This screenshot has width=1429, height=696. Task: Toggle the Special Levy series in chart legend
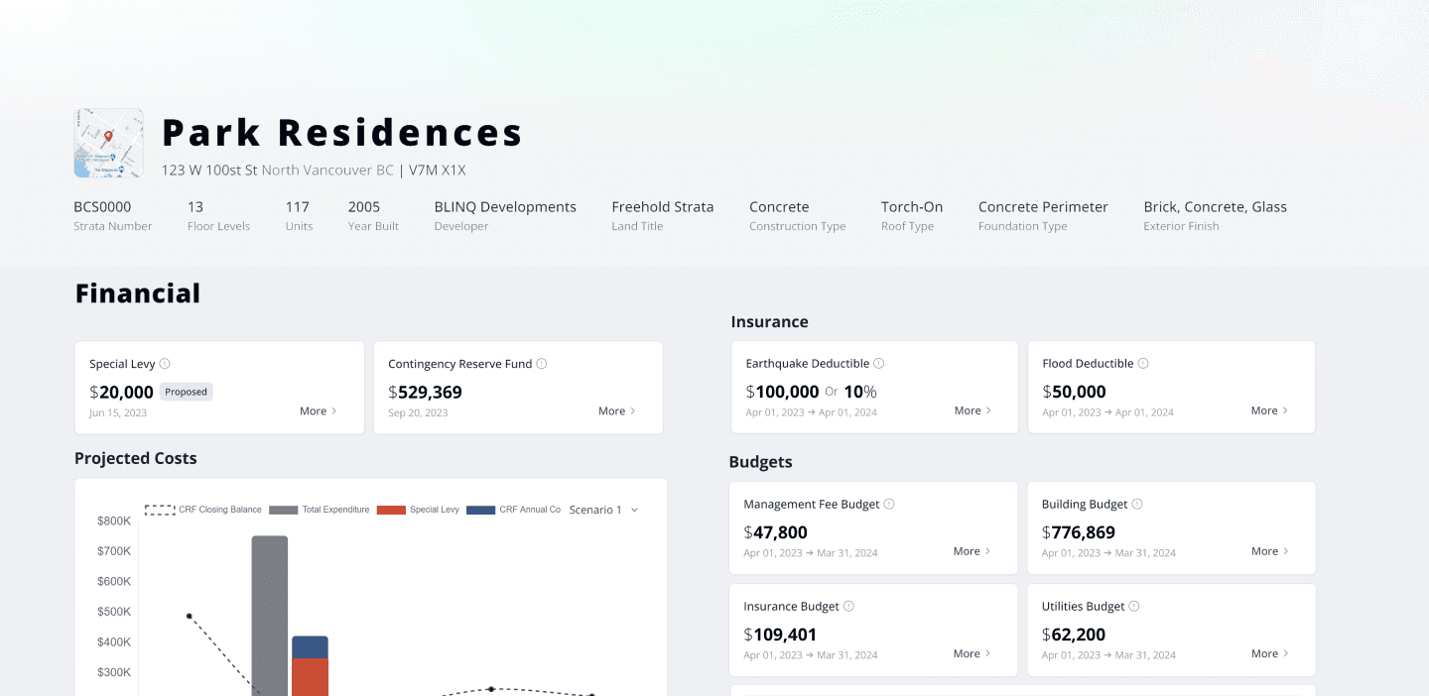(418, 510)
